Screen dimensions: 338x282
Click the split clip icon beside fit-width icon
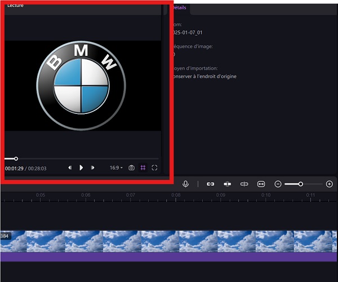point(244,184)
